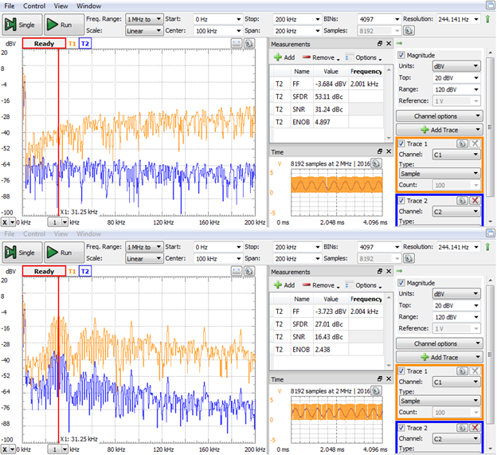Toggle the Trace 2 checkbox in bottom window
The height and width of the screenshot is (455, 497).
[401, 428]
